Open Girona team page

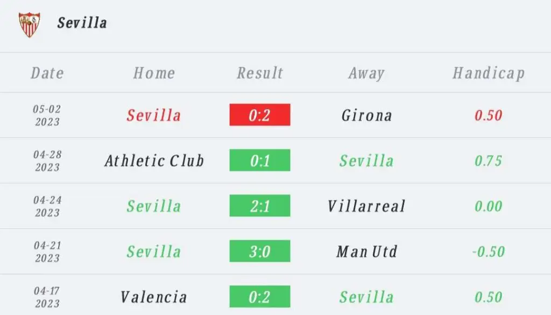366,115
